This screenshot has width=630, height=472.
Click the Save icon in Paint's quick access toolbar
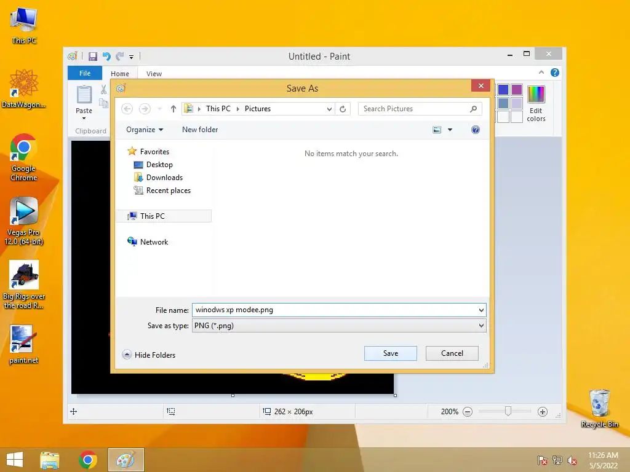point(93,56)
